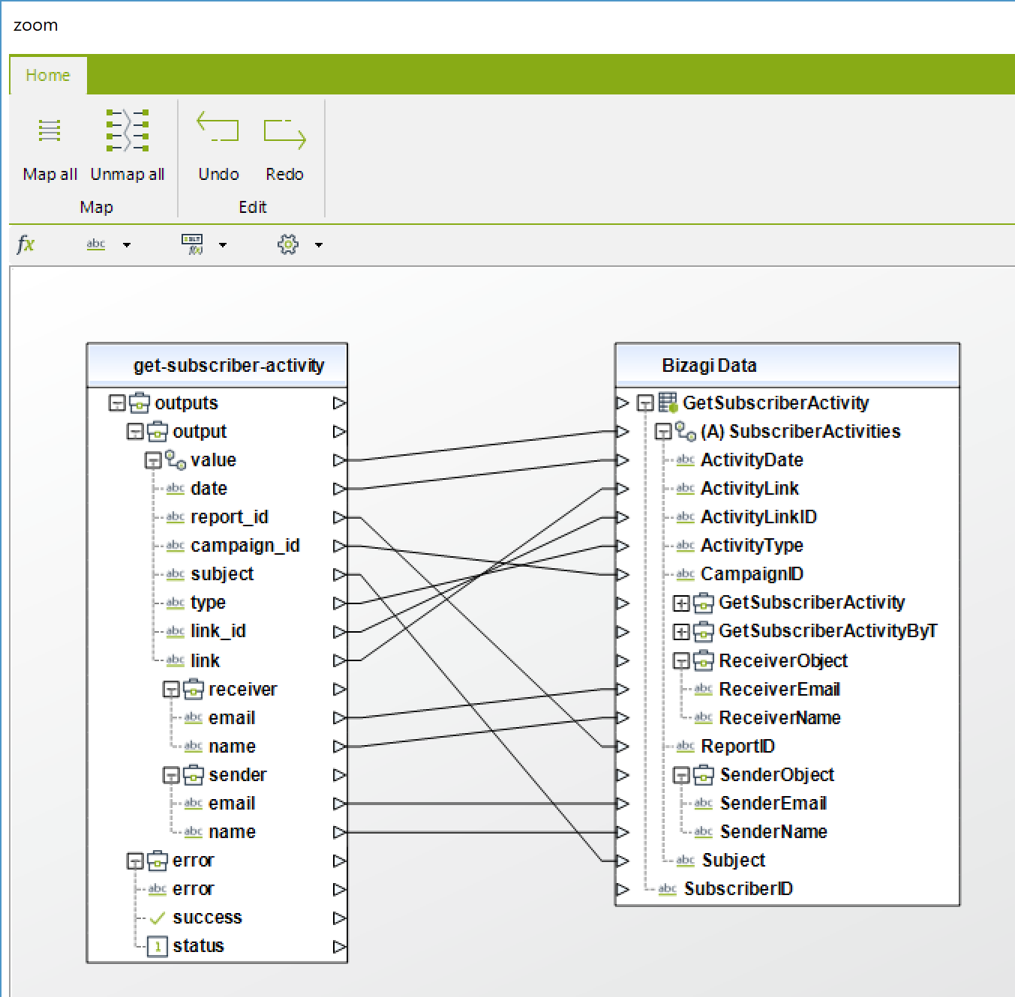Click the SenderObject entity icon

coord(704,774)
